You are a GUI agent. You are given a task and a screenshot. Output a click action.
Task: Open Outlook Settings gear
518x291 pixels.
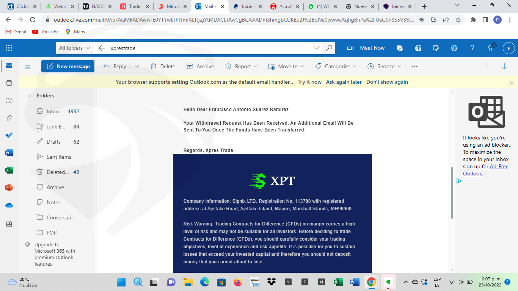454,48
